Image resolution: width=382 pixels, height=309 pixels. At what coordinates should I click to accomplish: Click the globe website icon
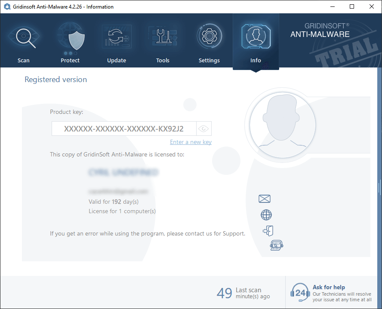pyautogui.click(x=266, y=215)
